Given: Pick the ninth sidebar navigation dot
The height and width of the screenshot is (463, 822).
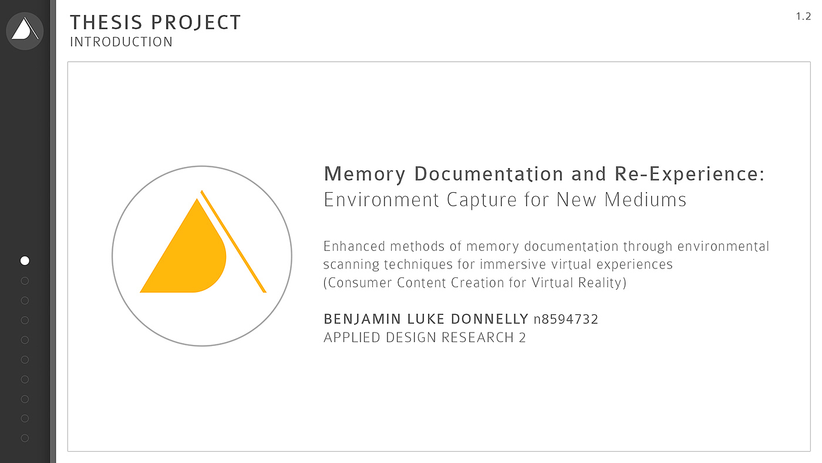Looking at the screenshot, I should pos(25,418).
